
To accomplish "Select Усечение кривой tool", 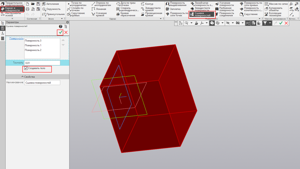I will point(99,14).
